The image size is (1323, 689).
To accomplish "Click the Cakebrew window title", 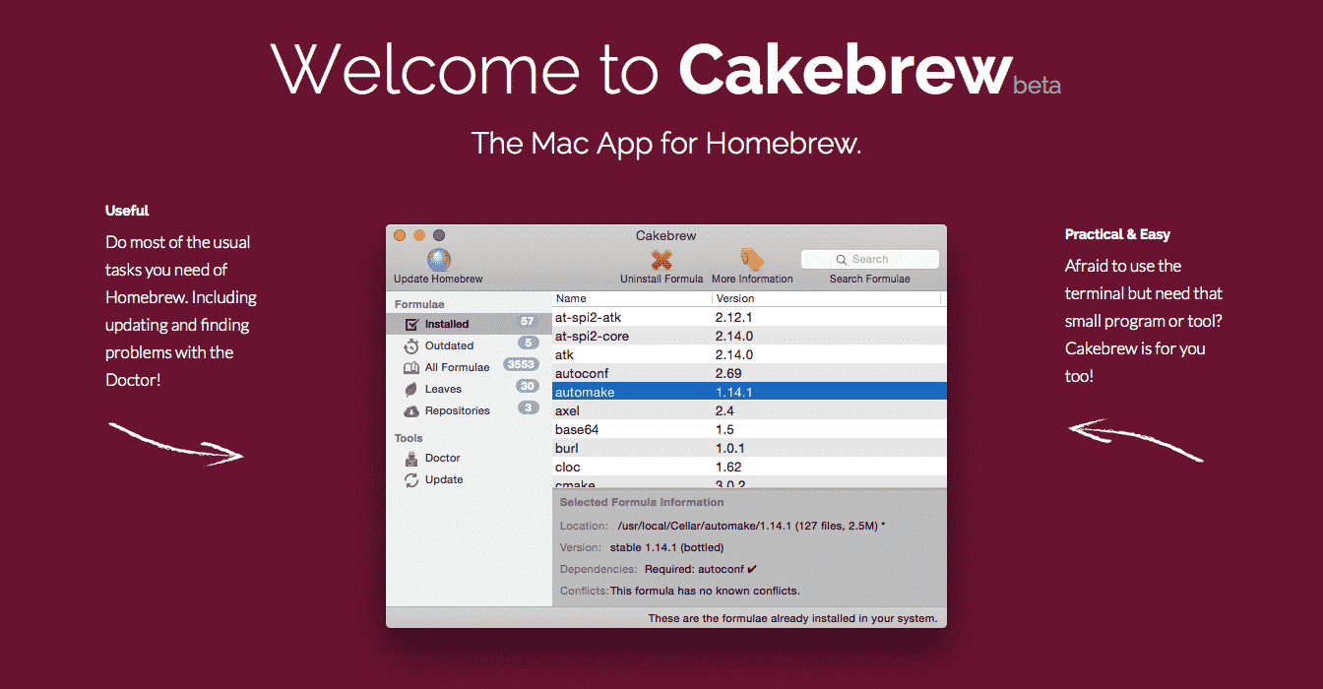I will 666,236.
